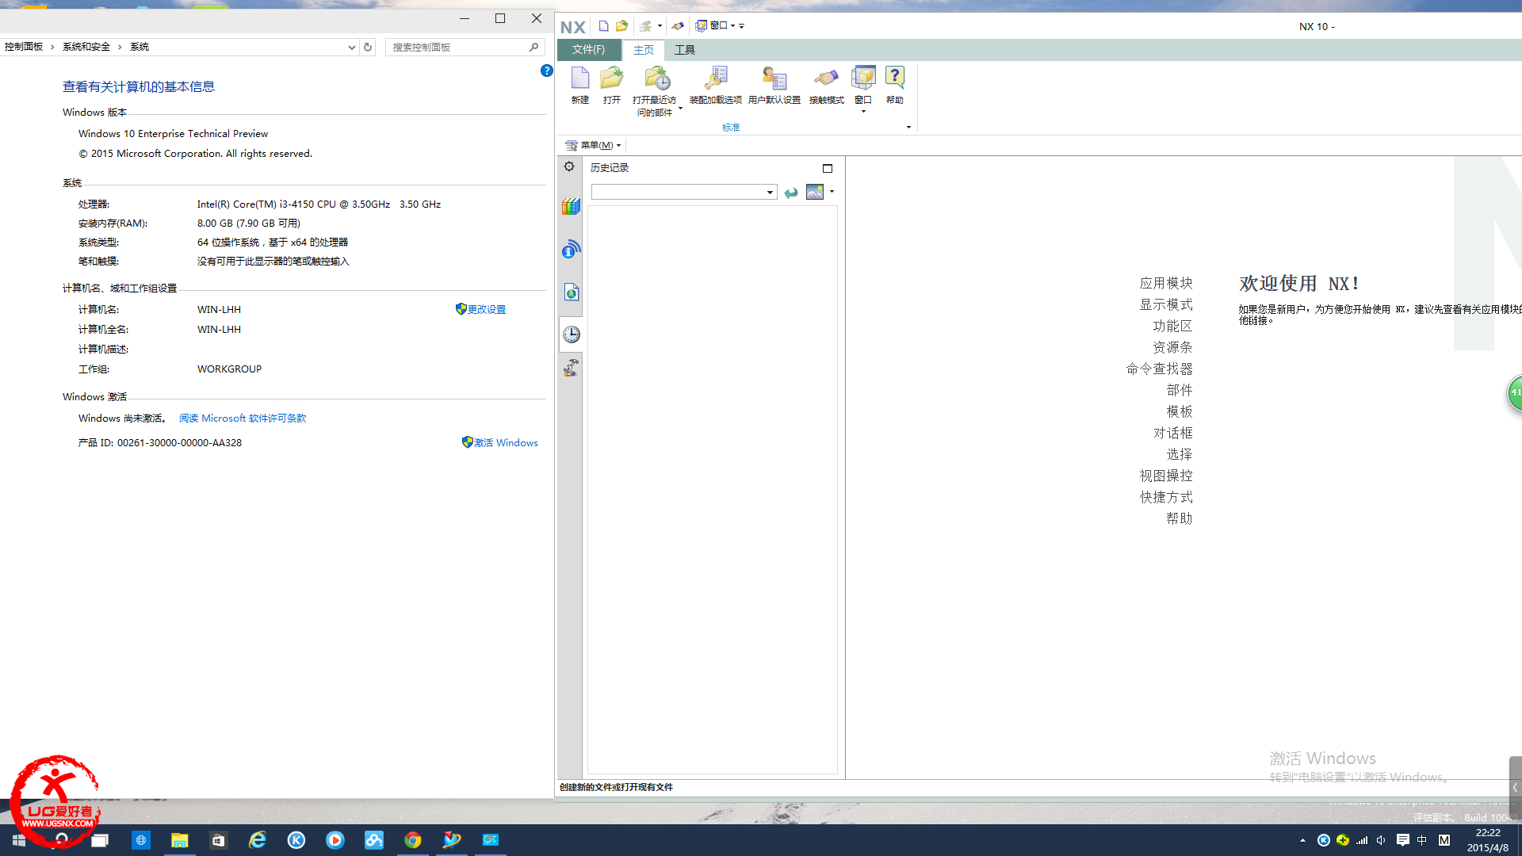
Task: Click 对话框 on NX welcome page
Action: (x=1172, y=433)
